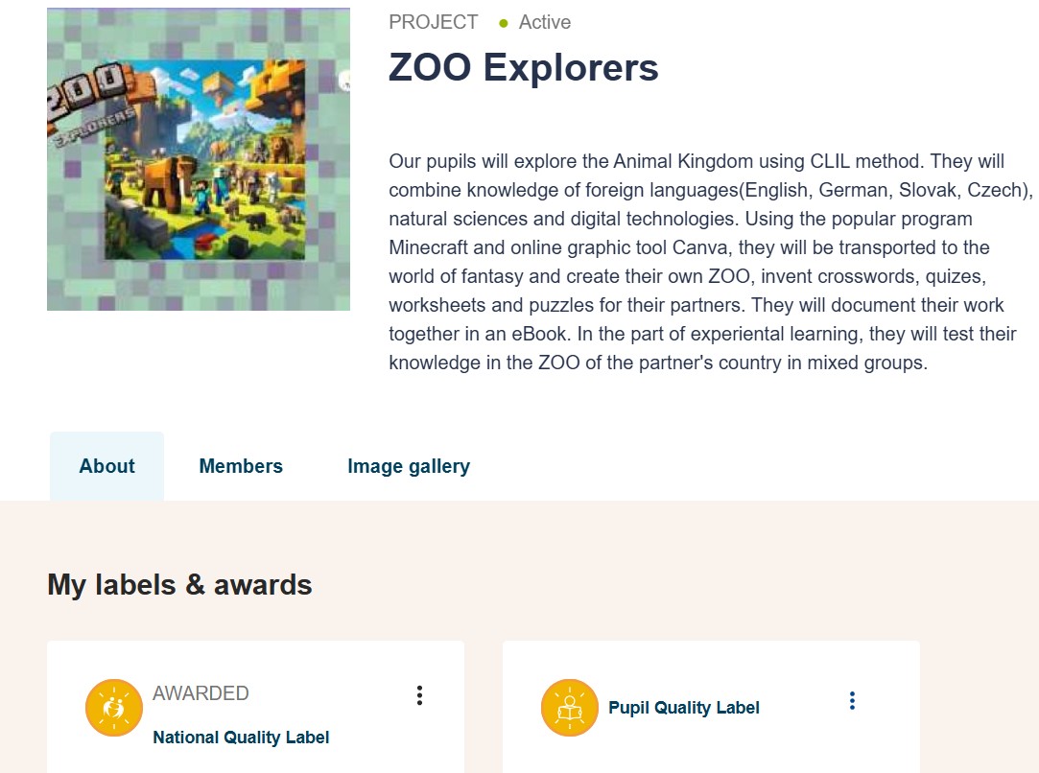Open the National Quality Label three-dot menu
Image resolution: width=1039 pixels, height=773 pixels.
(x=419, y=695)
